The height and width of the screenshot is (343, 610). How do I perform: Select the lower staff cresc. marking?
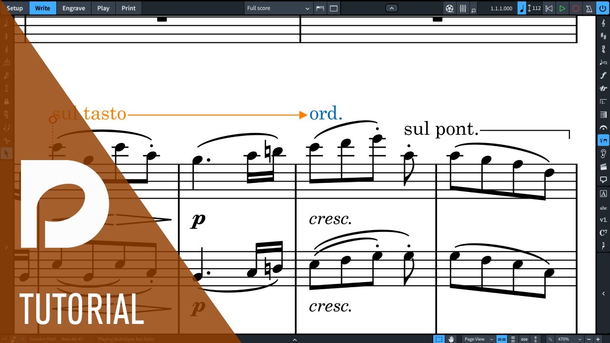[330, 306]
